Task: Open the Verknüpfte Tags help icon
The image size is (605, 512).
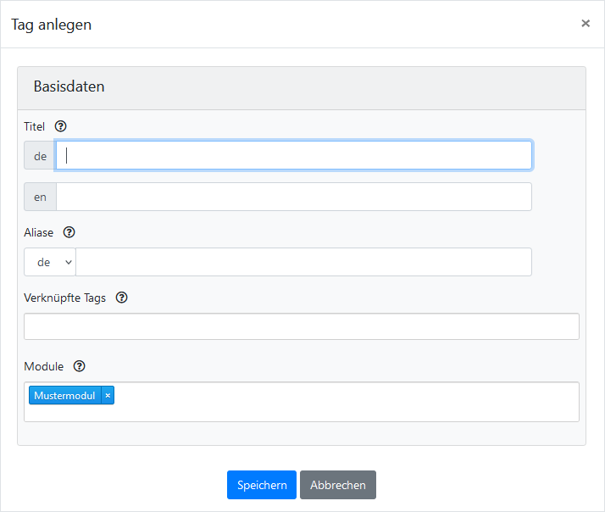Action: click(121, 298)
